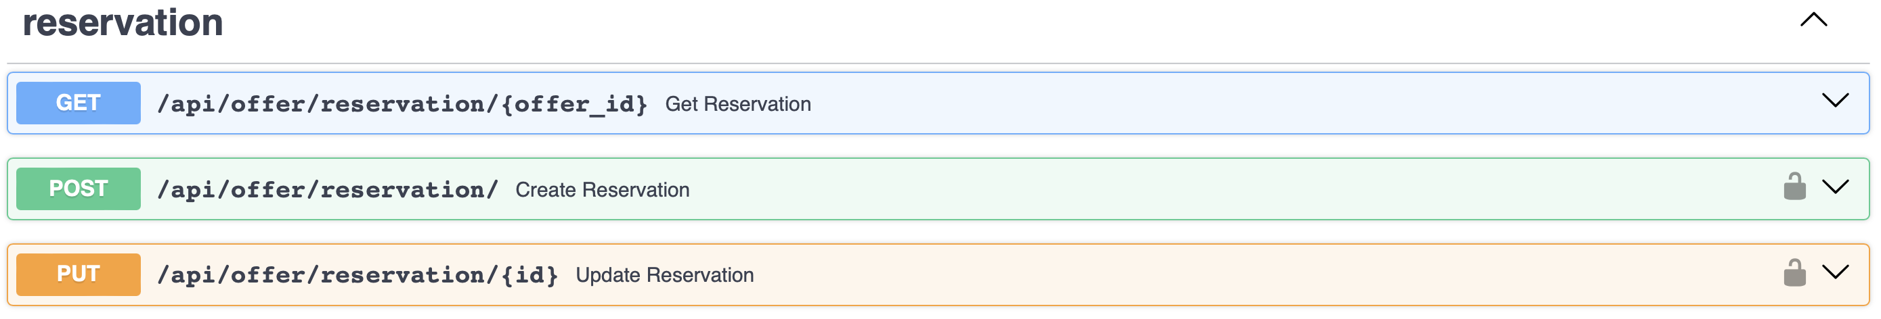Expand the POST Create Reservation endpoint chevron
Viewport: 1881px width, 319px height.
1834,187
